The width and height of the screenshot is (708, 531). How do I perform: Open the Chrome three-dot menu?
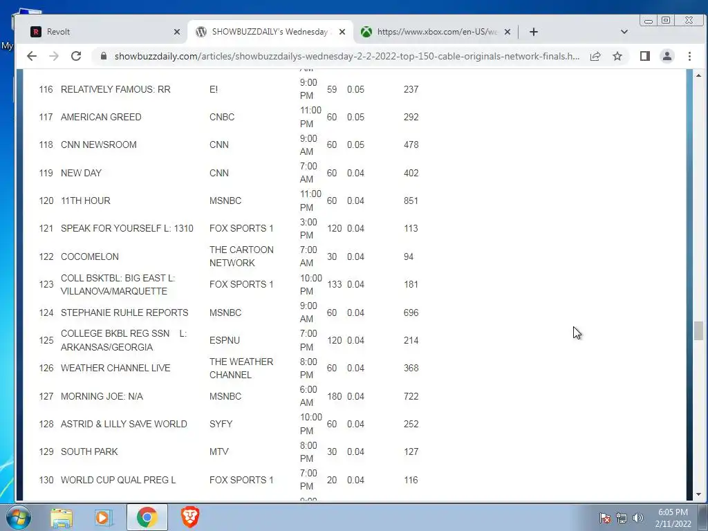[x=689, y=56]
